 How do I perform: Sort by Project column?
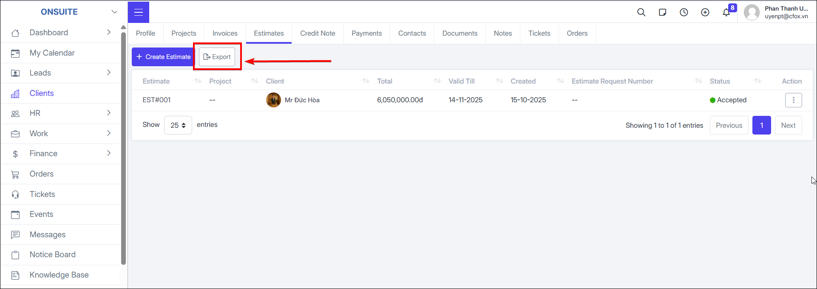click(x=255, y=81)
